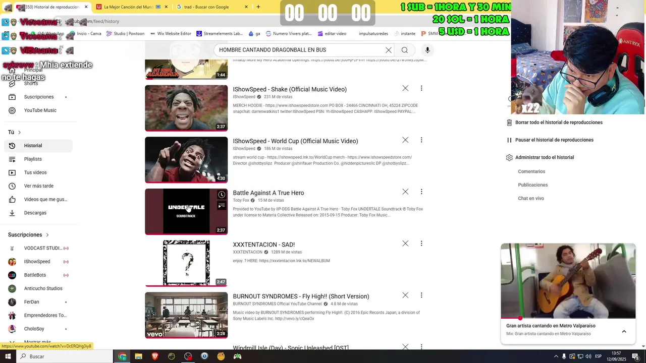Image resolution: width=646 pixels, height=363 pixels.
Task: Click the miniplayer video of guitarist
Action: (x=568, y=281)
